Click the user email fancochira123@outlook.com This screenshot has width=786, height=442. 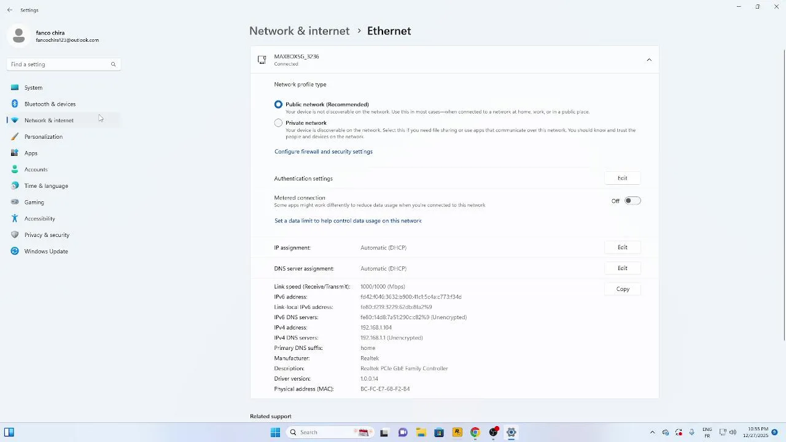(x=68, y=41)
